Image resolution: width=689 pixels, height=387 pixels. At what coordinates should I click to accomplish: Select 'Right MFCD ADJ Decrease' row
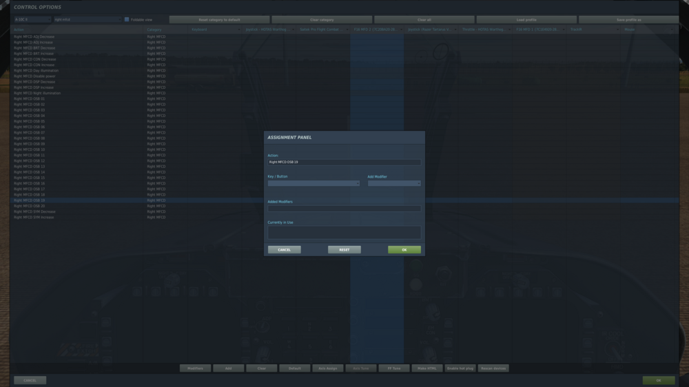tap(344, 36)
